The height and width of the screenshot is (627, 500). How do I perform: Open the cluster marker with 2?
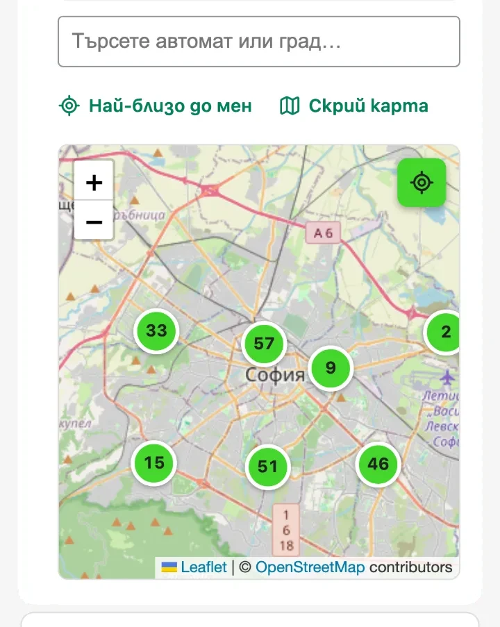(443, 332)
